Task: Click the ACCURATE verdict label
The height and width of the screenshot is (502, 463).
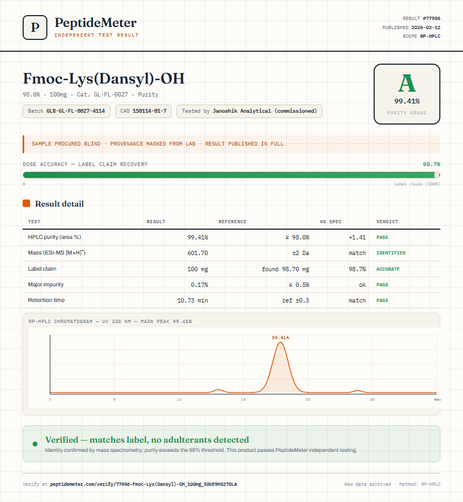Action: pos(388,269)
